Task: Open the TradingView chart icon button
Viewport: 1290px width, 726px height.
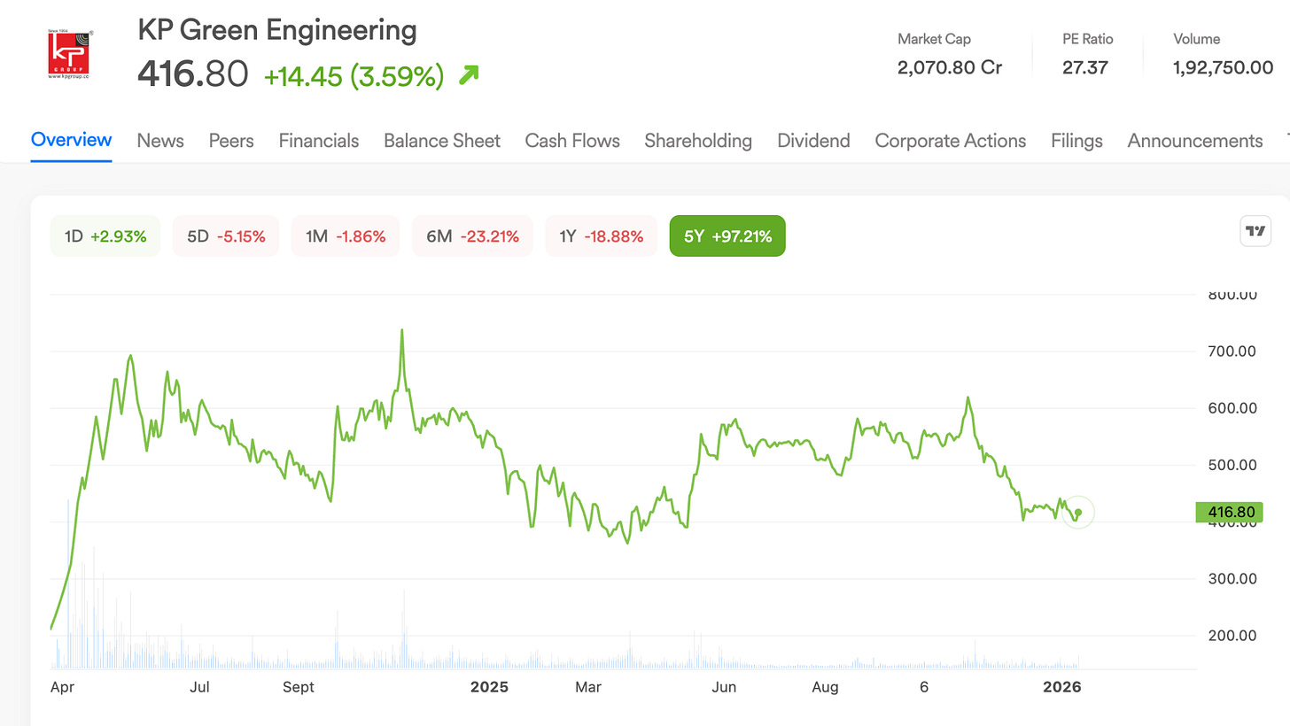Action: click(1255, 231)
